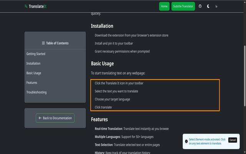
Task: Toggle dark mode with the moon icon
Action: pos(208,6)
